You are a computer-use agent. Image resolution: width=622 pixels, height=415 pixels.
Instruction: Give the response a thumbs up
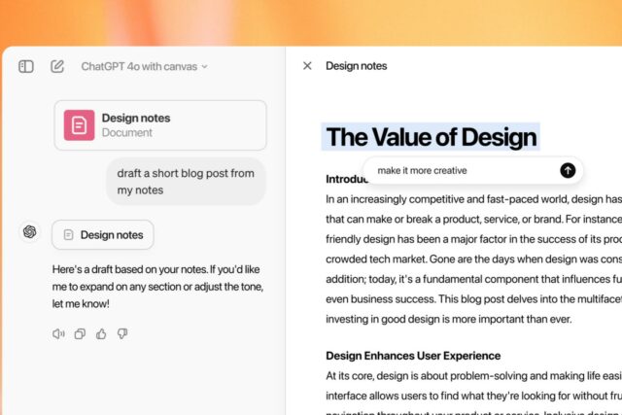tap(101, 333)
